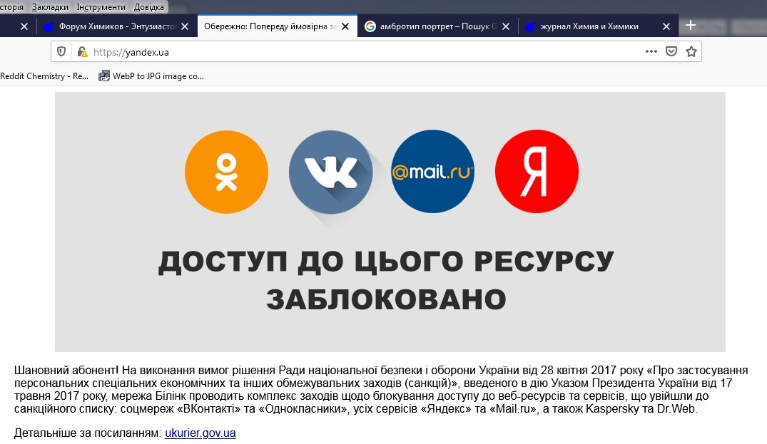Click the blue VK logo

coord(330,172)
